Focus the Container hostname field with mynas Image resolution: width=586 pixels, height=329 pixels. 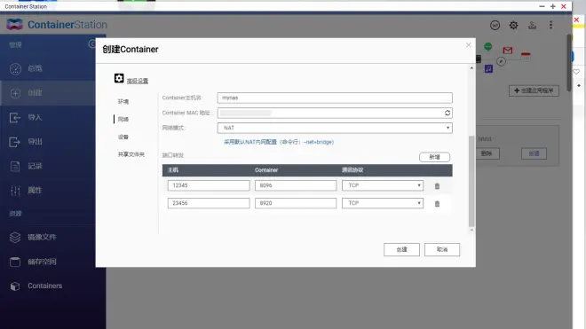pos(335,98)
